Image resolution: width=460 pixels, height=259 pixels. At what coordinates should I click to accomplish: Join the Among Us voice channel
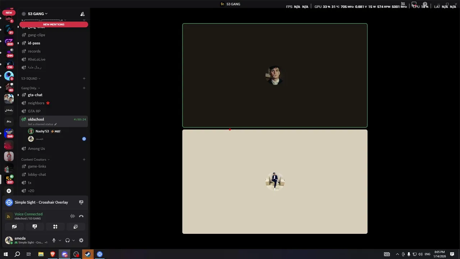pos(54,149)
